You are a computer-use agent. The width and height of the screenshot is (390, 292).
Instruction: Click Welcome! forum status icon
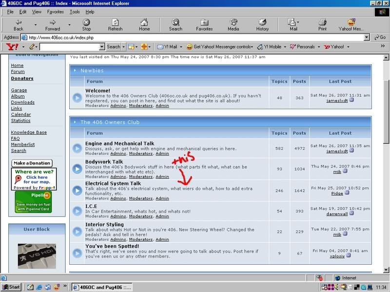(x=77, y=98)
